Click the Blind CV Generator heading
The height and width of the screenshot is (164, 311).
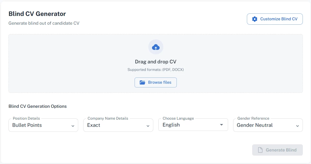[x=37, y=14]
